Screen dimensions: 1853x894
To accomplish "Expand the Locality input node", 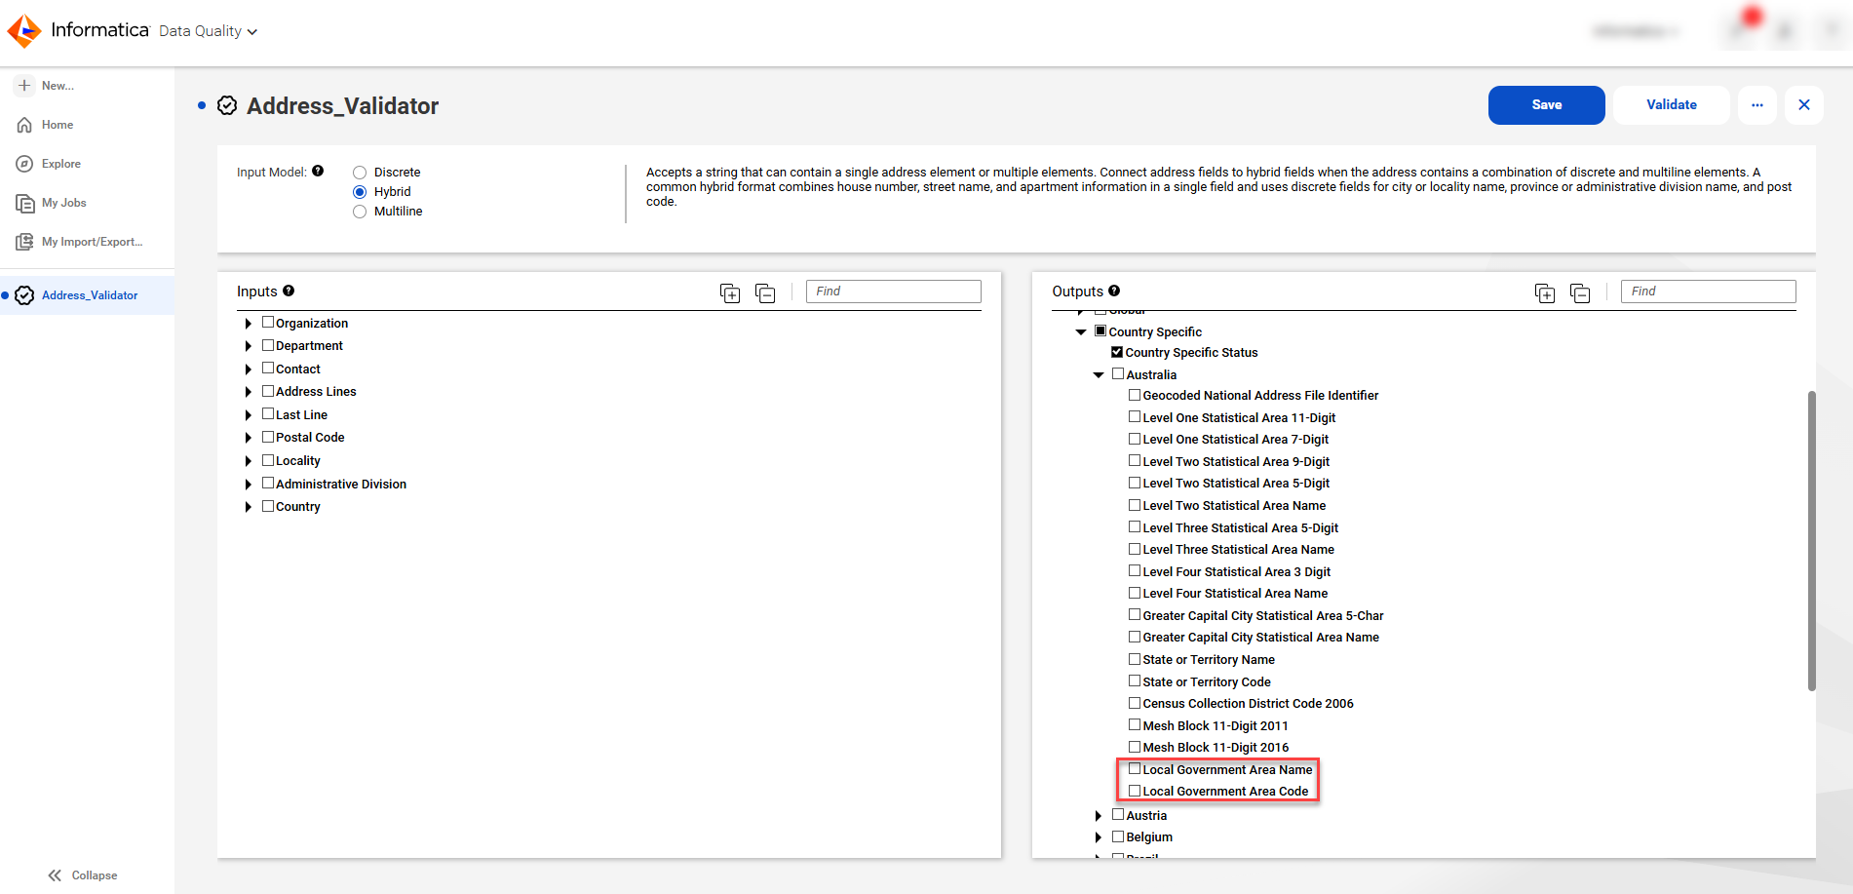I will point(248,461).
